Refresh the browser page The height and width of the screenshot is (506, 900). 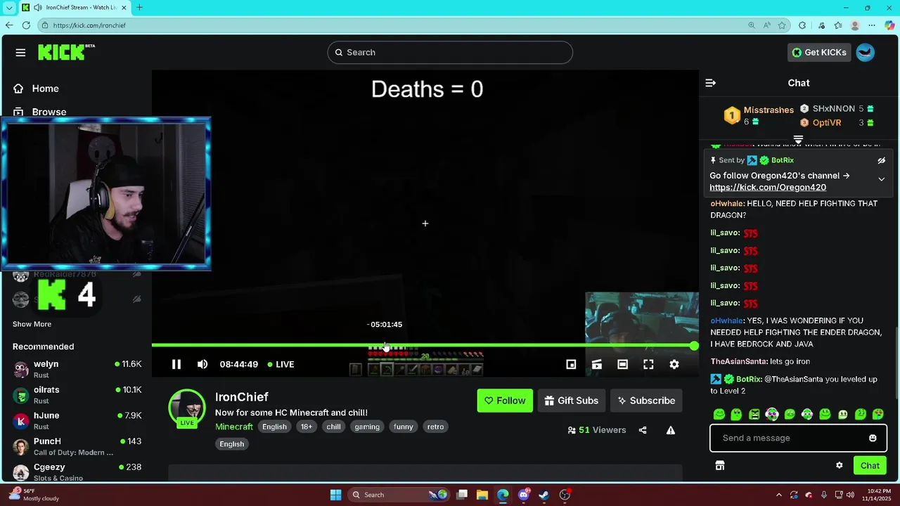pos(26,25)
